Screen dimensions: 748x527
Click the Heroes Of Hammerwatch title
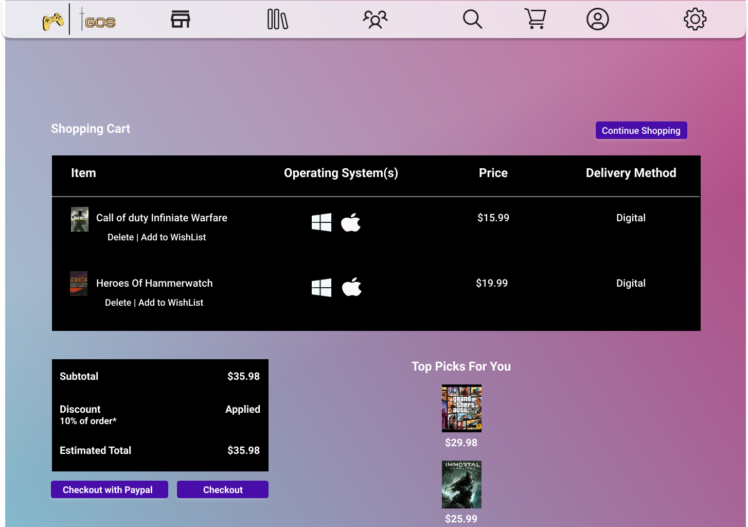[154, 283]
